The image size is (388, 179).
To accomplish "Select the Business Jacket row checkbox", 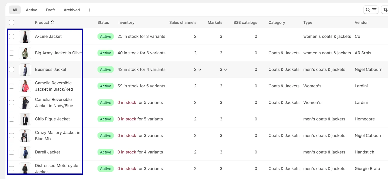I will pyautogui.click(x=11, y=70).
